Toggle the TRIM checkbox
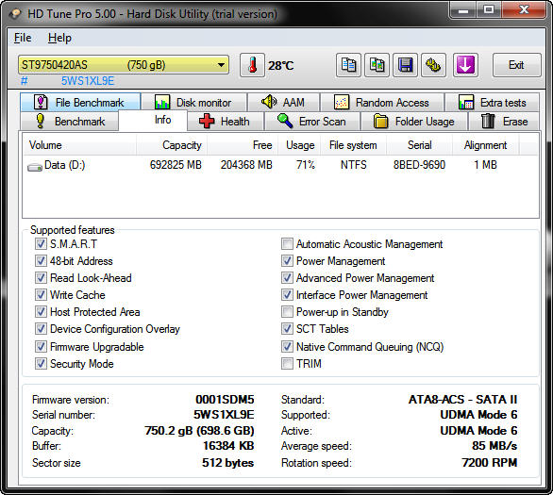Image resolution: width=553 pixels, height=495 pixels. [x=287, y=363]
